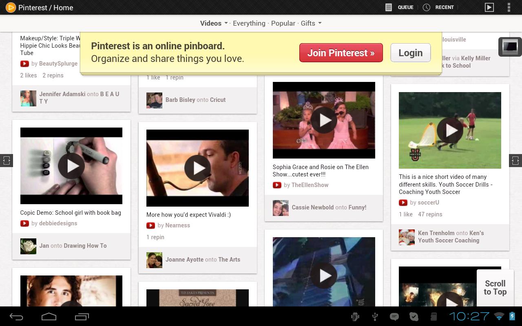Click the Scroll to Top button
The image size is (522, 326).
click(495, 288)
